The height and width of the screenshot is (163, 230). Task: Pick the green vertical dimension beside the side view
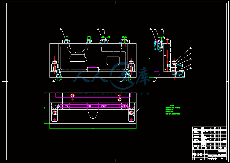150,59
